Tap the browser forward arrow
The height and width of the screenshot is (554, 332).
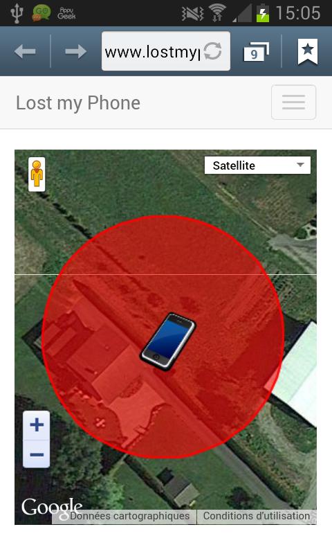(76, 51)
